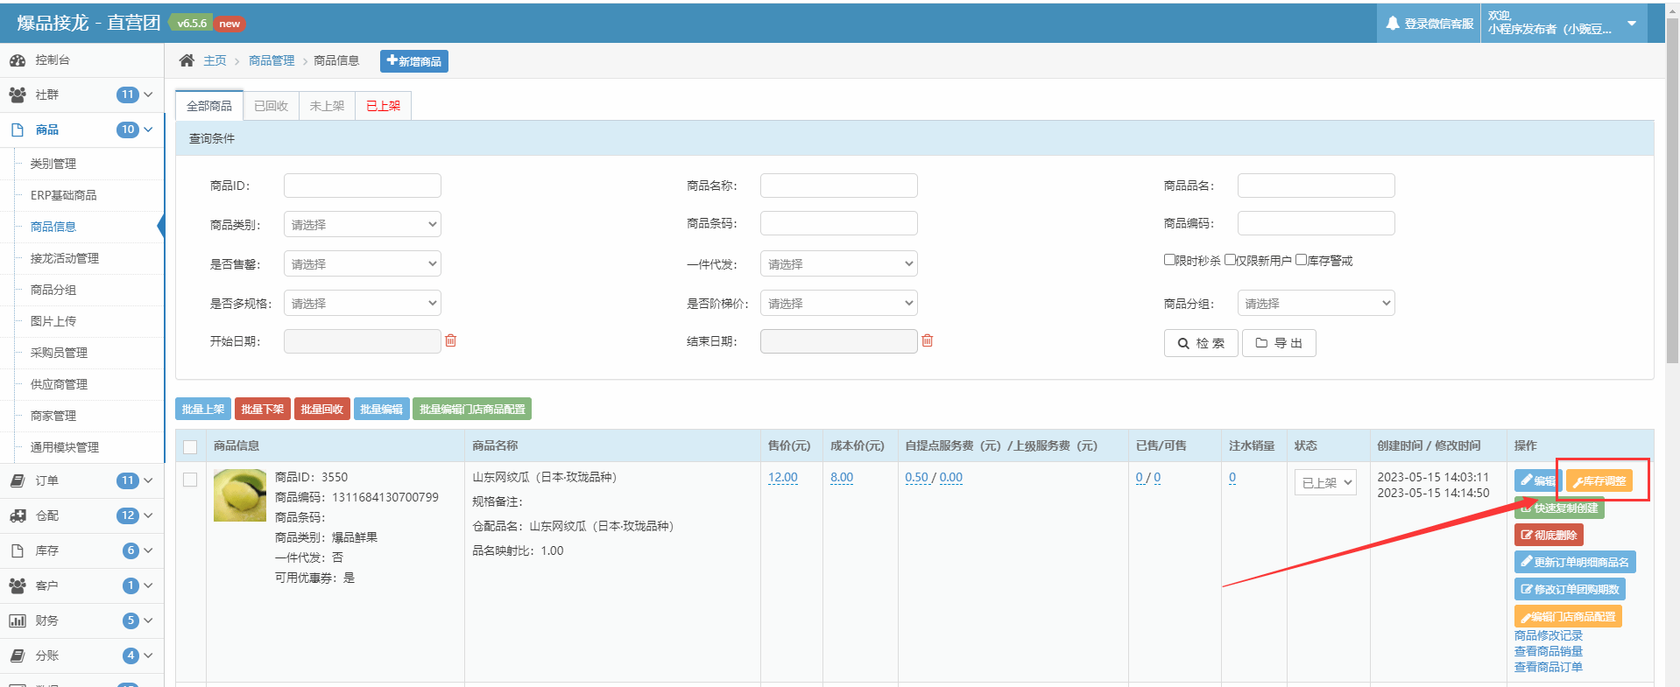Click 批量编辑 button
Screen dimensions: 1680x687
point(382,409)
